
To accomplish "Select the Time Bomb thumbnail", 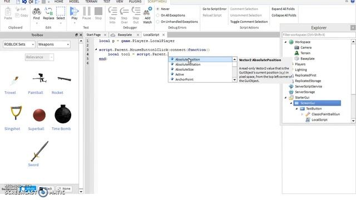I will point(63,114).
